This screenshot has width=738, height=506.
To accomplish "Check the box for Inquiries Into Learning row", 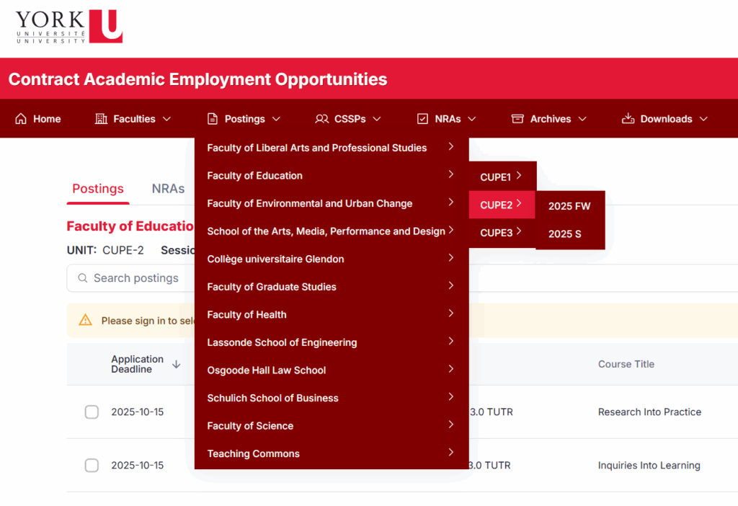I will click(92, 465).
